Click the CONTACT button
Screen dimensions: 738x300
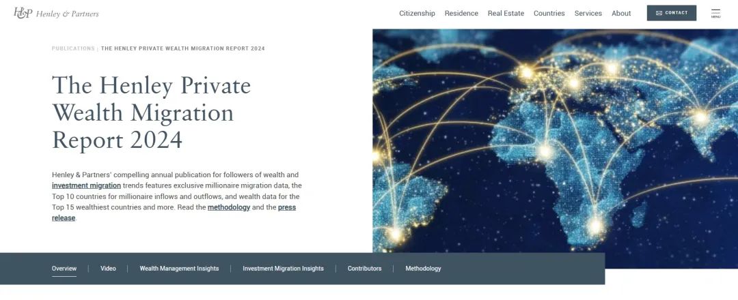pos(672,13)
